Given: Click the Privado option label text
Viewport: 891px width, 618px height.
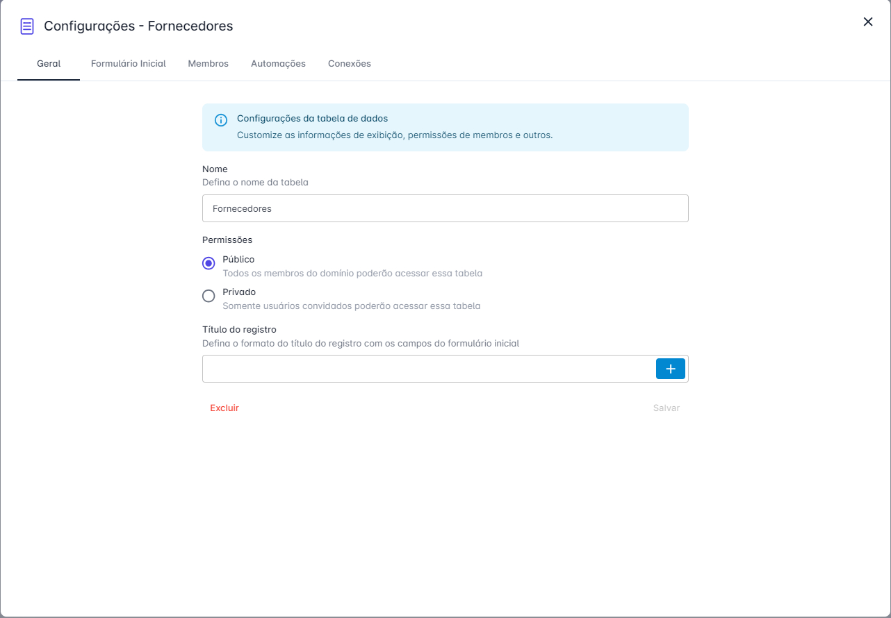Looking at the screenshot, I should coord(239,292).
